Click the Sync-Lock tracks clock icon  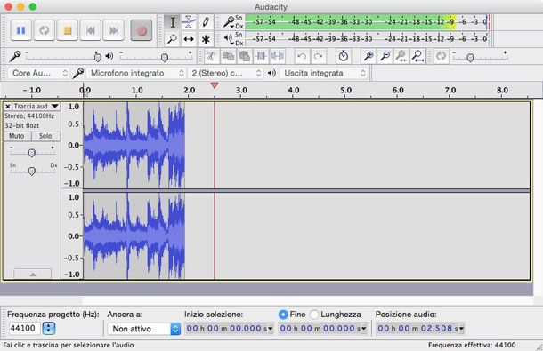[x=344, y=56]
